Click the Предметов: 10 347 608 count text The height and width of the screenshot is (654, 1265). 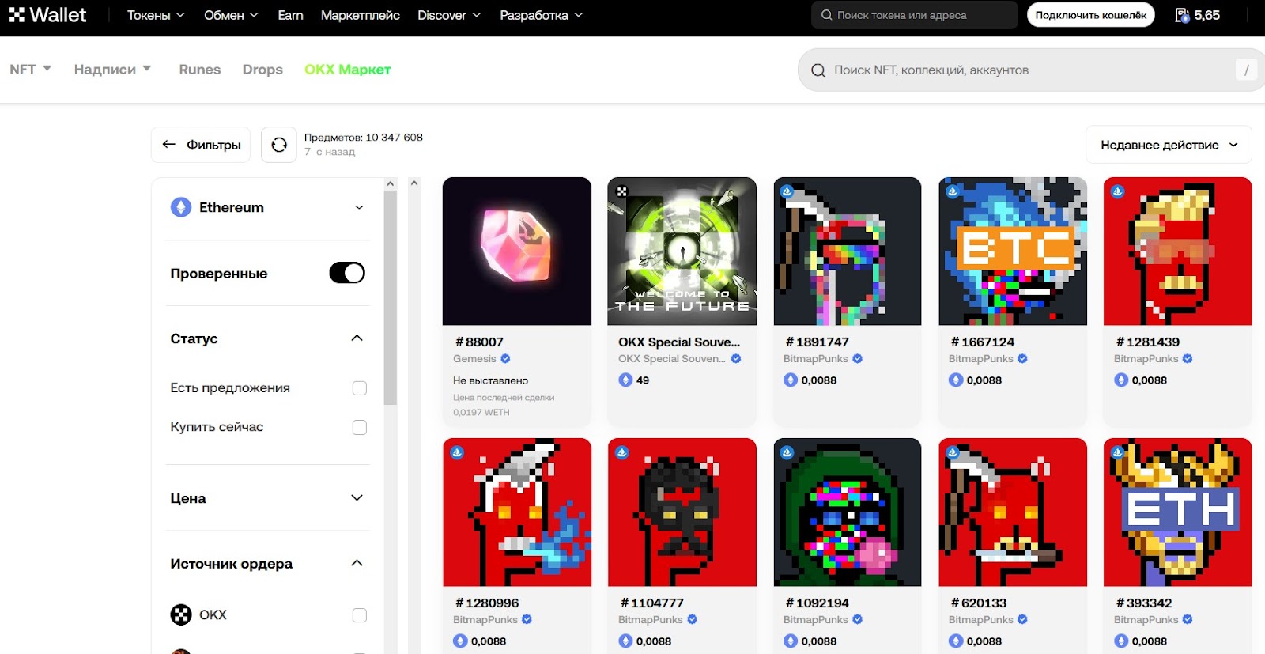(364, 138)
